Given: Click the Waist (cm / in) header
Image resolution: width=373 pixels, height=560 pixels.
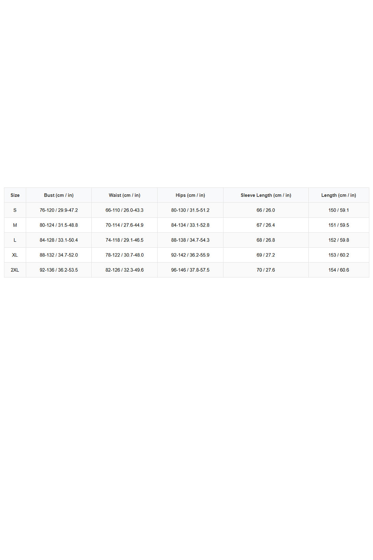Looking at the screenshot, I should (x=124, y=195).
